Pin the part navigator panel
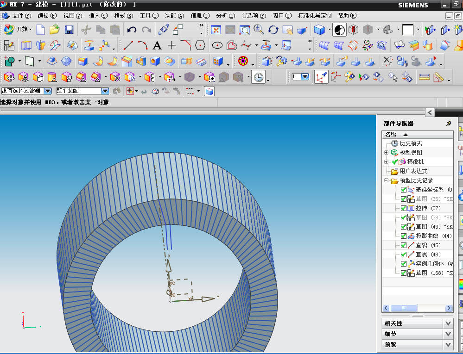This screenshot has width=463, height=354. 449,124
